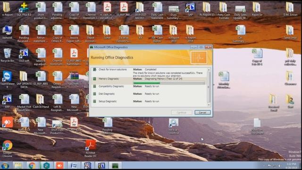This screenshot has height=170, width=302.
Task: Launch Google Chrome desktop shortcut
Action: coord(8,149)
